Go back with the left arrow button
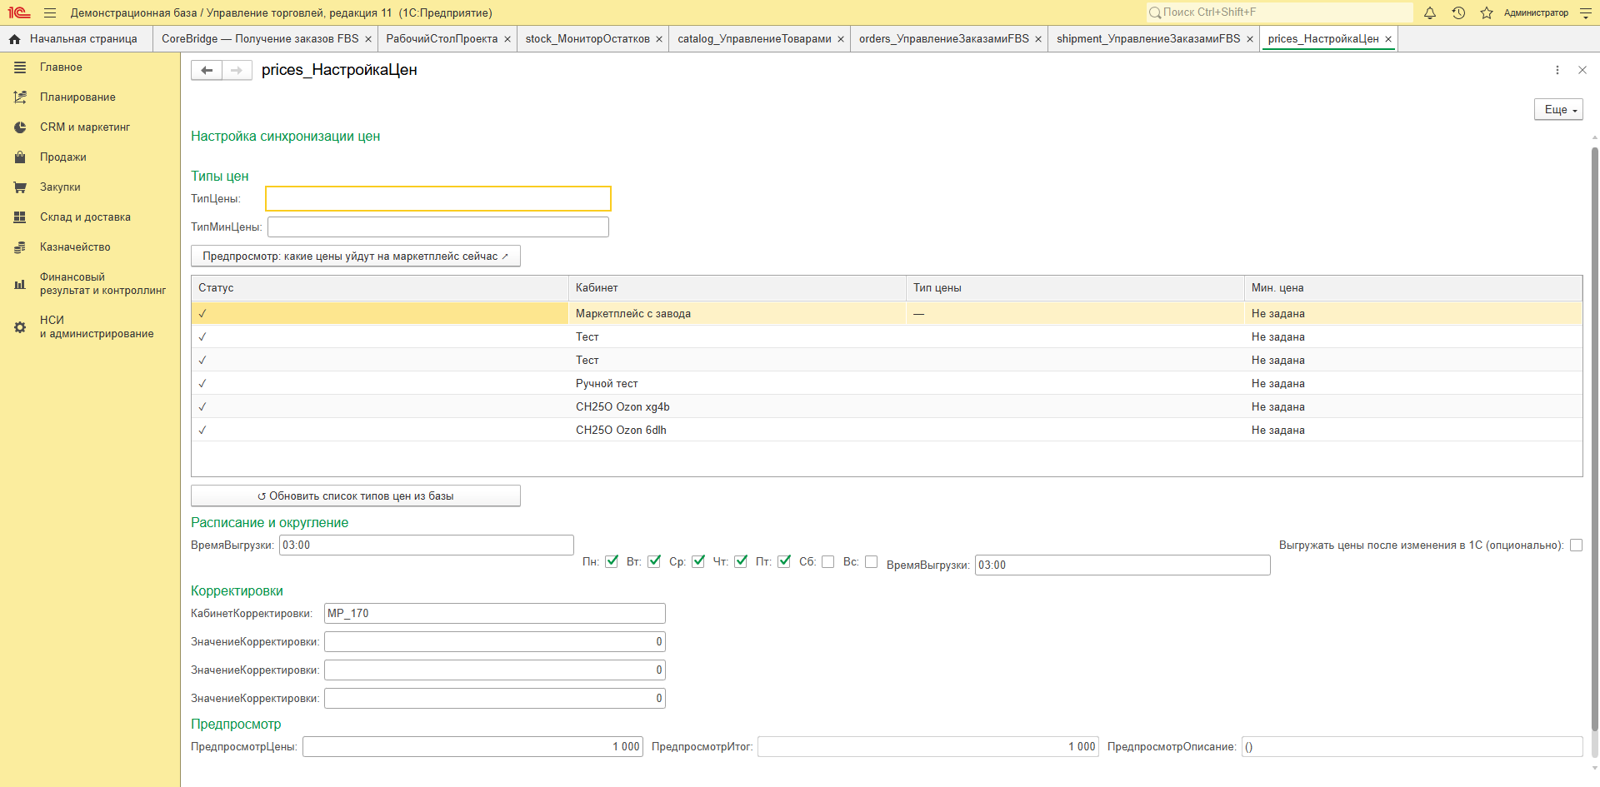The image size is (1600, 787). coord(207,70)
